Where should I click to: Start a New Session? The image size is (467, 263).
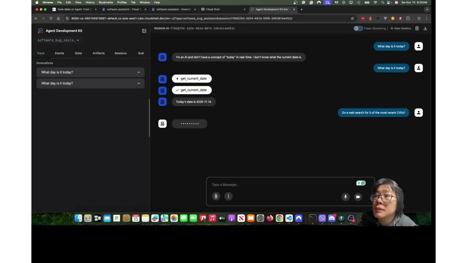401,28
